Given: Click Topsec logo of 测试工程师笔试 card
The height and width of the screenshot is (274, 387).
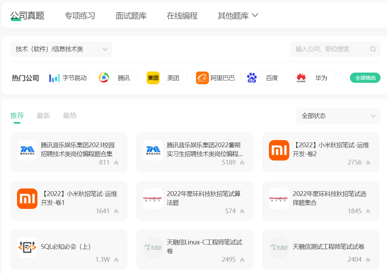Looking at the screenshot, I should 279,247.
